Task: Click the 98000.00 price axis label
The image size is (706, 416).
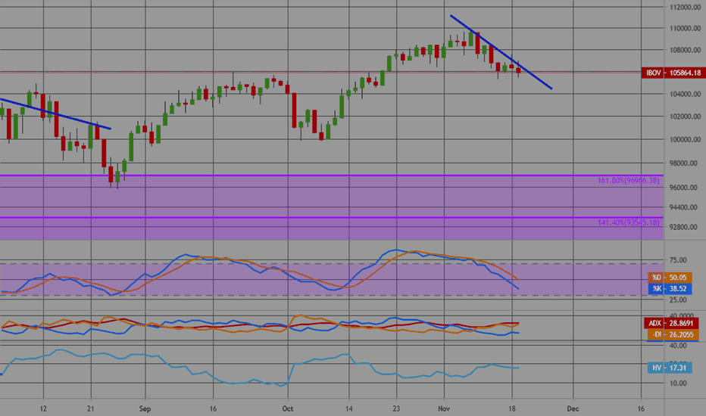Action: click(685, 163)
